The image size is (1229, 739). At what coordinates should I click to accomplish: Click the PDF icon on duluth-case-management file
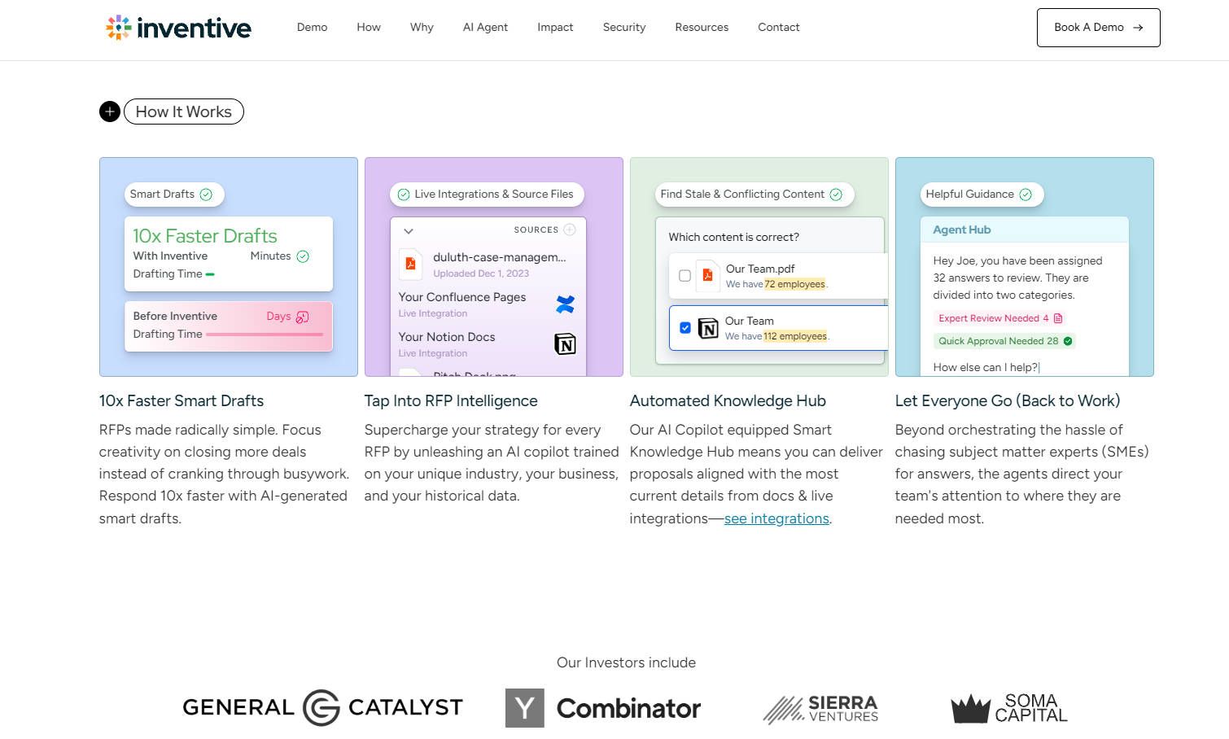click(x=410, y=264)
